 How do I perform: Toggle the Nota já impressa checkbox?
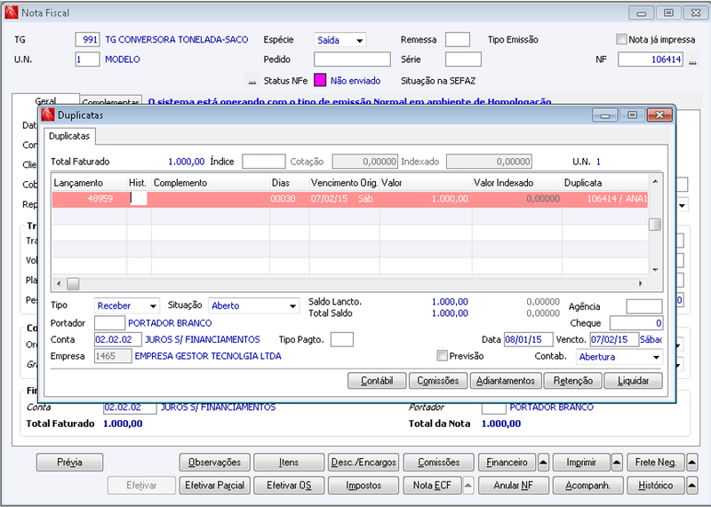tap(621, 39)
